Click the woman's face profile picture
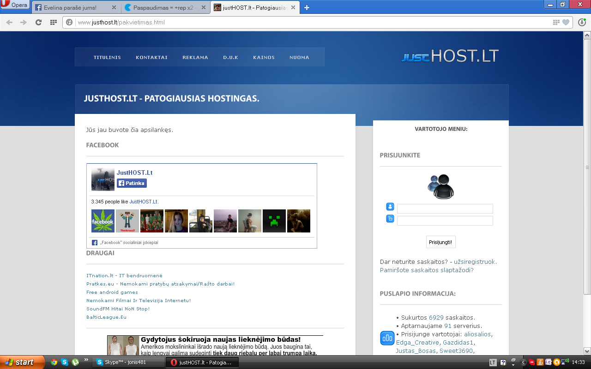The height and width of the screenshot is (369, 591). [x=176, y=221]
